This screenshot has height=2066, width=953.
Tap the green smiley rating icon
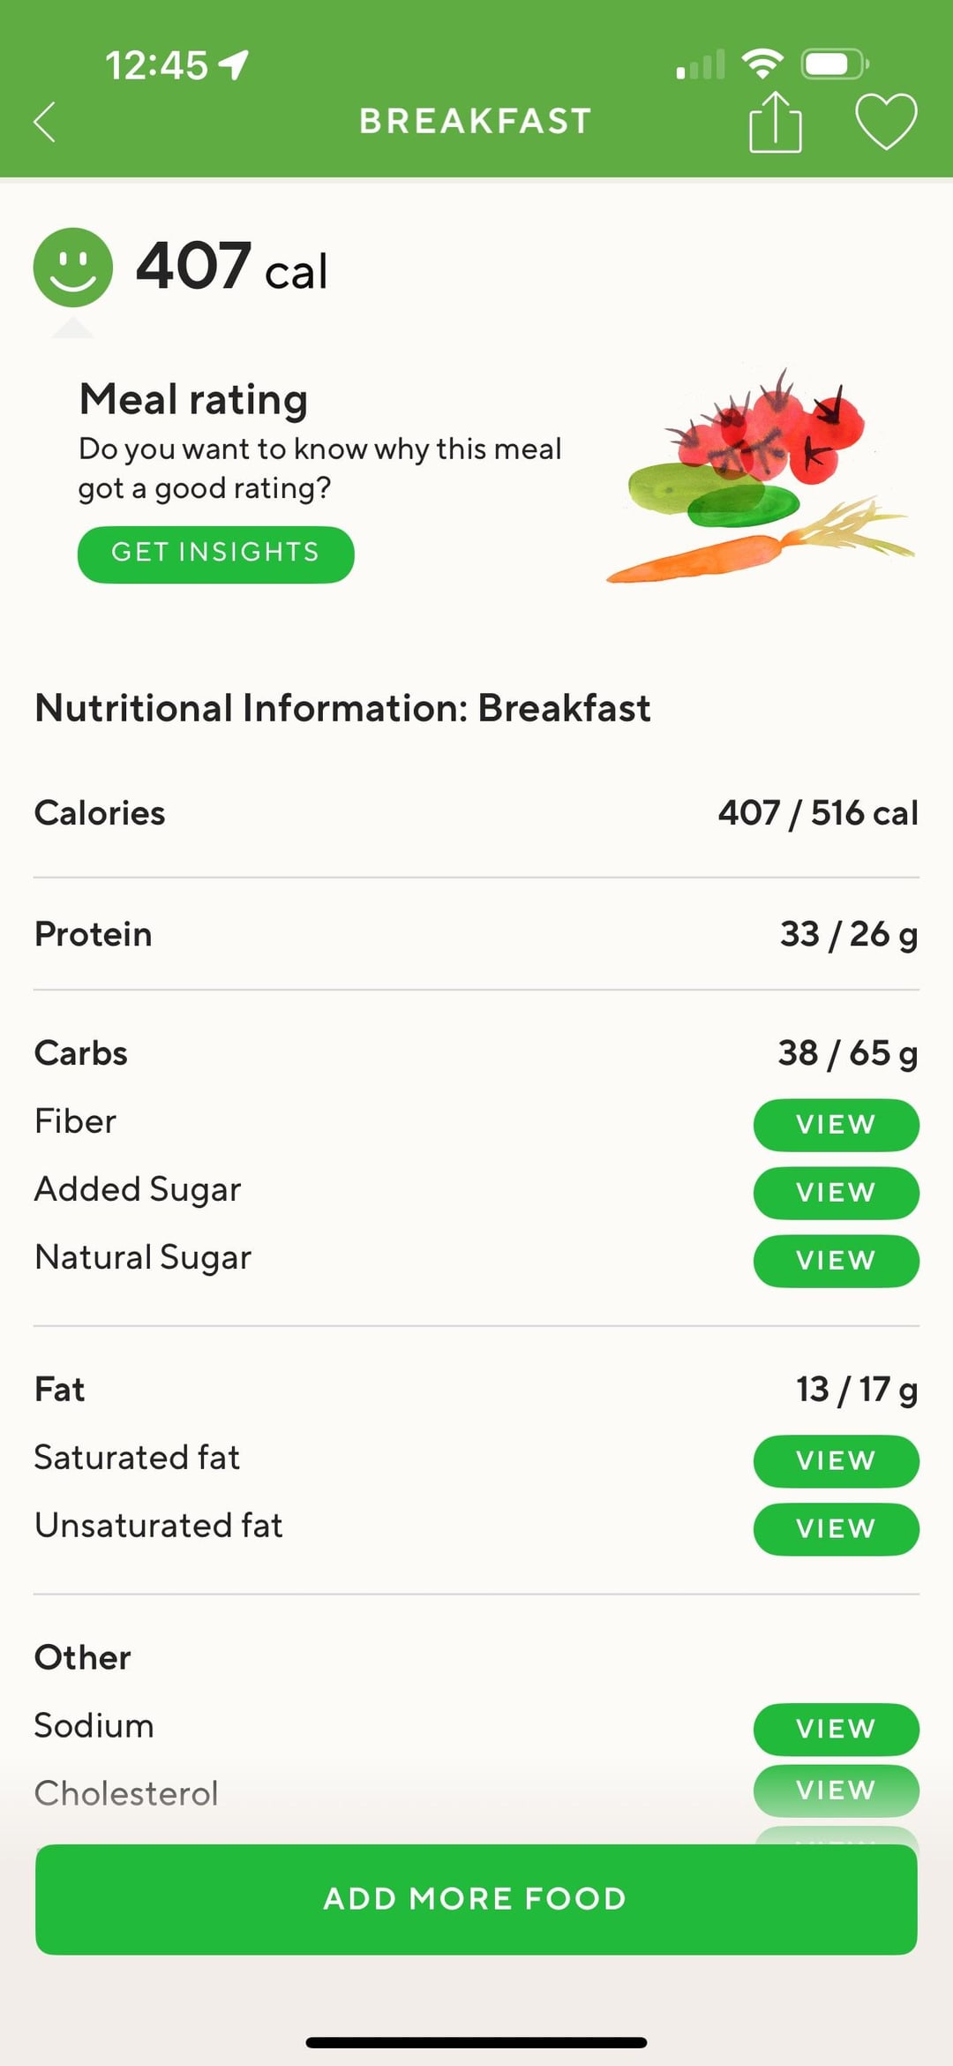click(73, 267)
